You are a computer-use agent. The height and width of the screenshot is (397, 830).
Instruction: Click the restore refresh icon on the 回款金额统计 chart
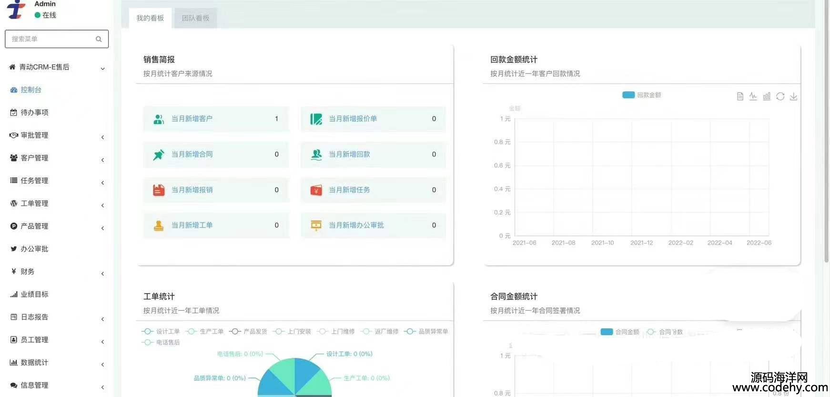click(780, 96)
